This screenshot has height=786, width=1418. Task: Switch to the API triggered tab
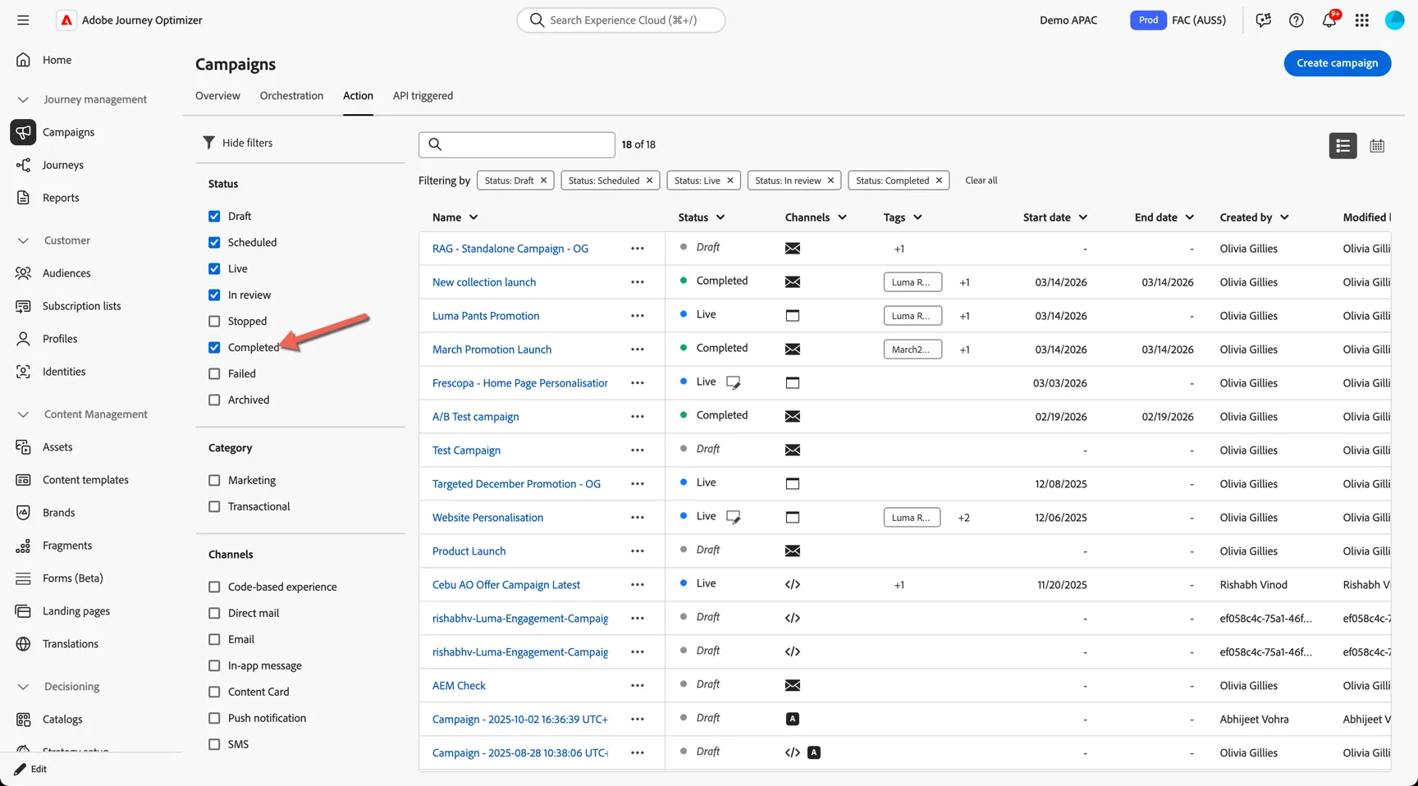click(423, 96)
